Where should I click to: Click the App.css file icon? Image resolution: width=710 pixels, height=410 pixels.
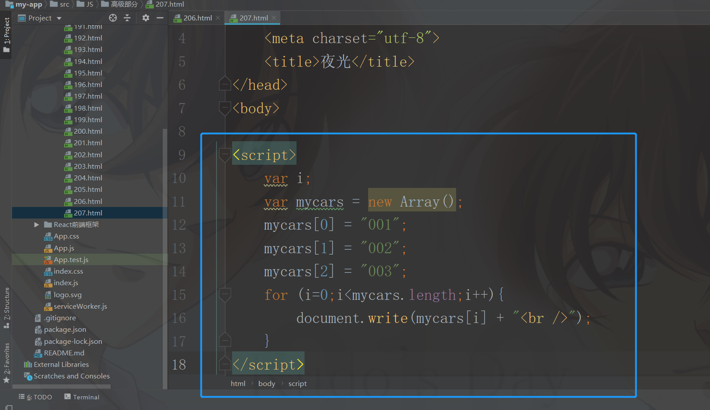coord(48,237)
